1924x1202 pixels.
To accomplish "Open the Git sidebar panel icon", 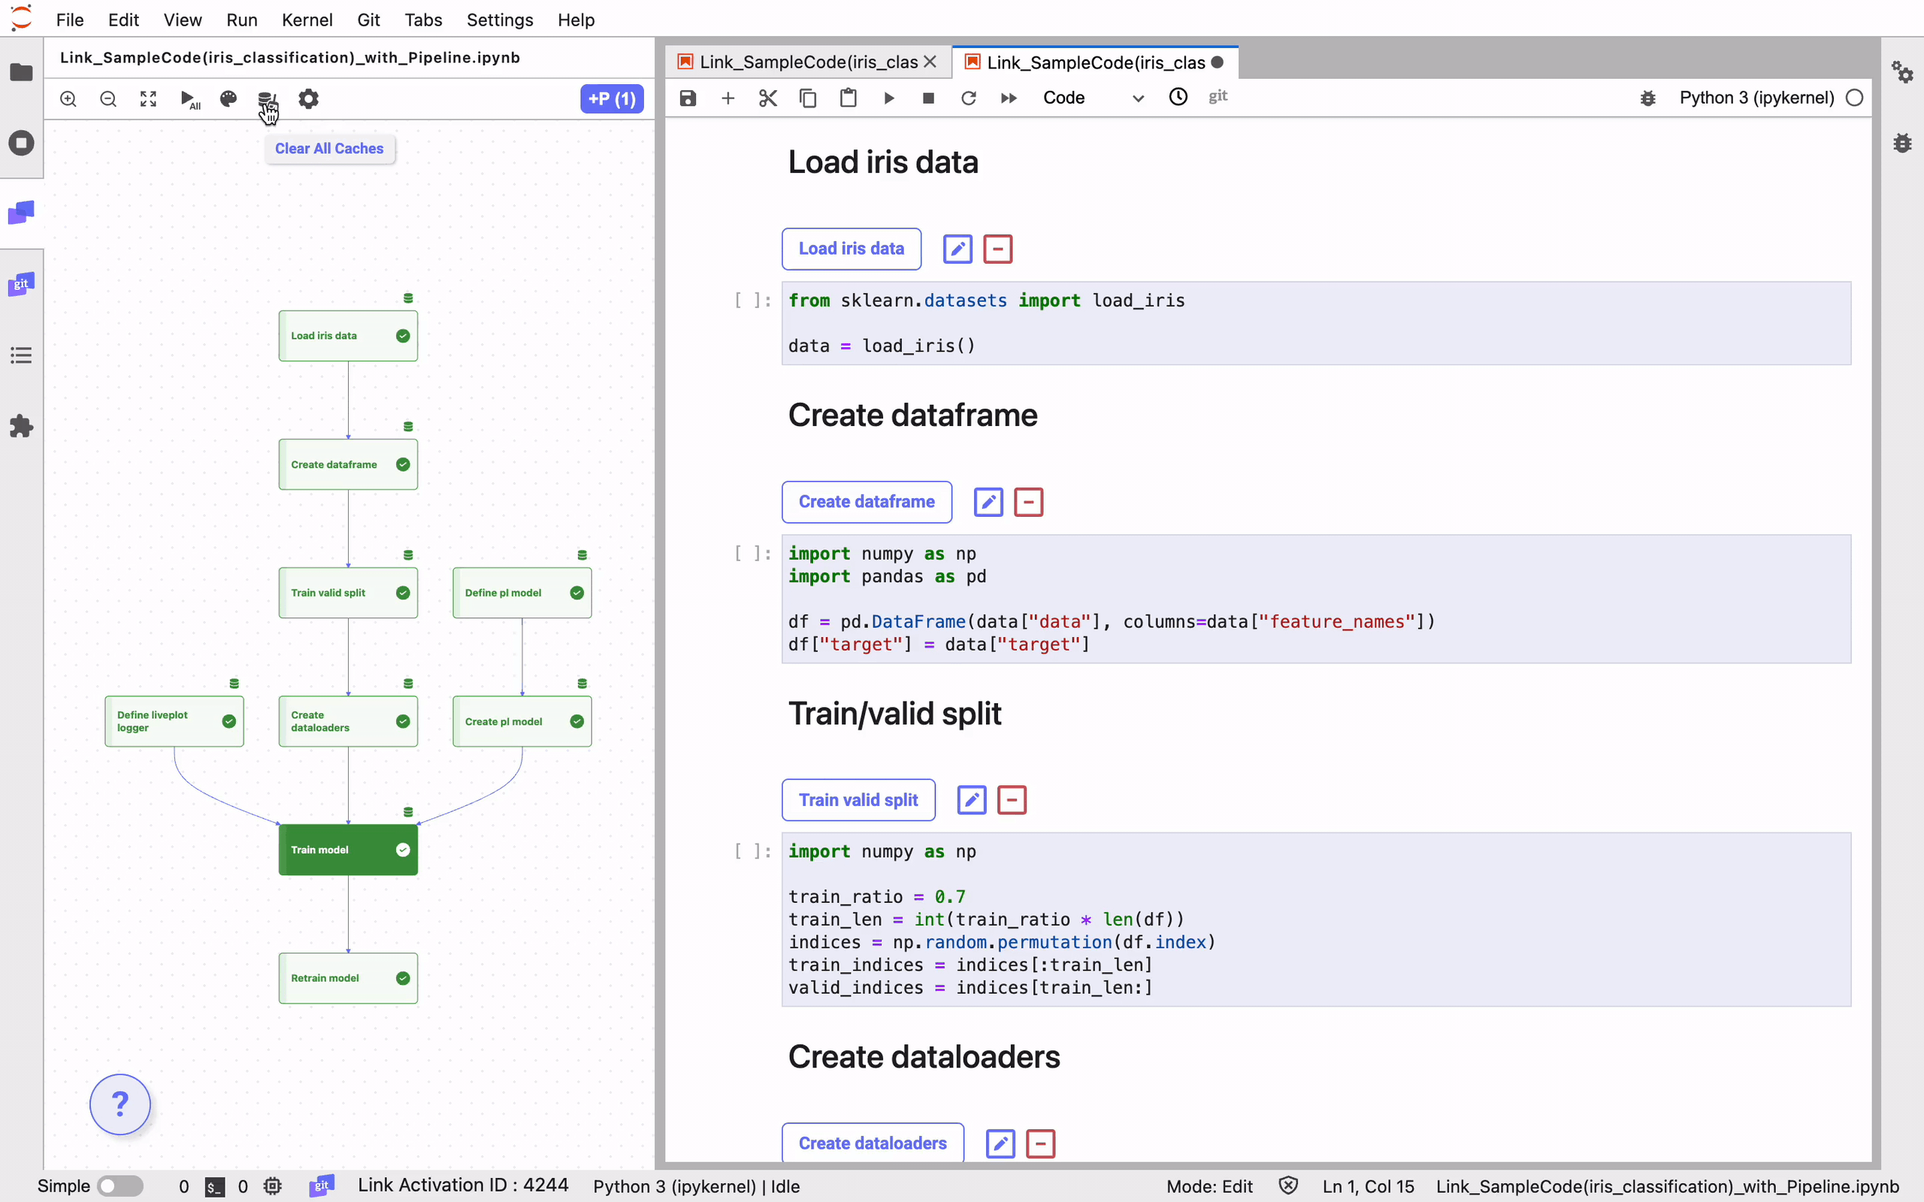I will pos(22,284).
